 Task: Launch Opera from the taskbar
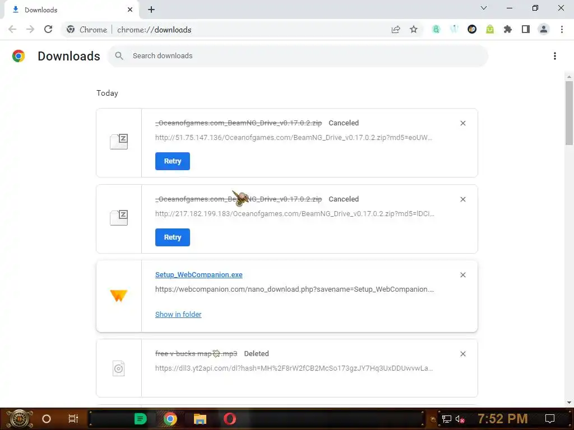coord(230,419)
